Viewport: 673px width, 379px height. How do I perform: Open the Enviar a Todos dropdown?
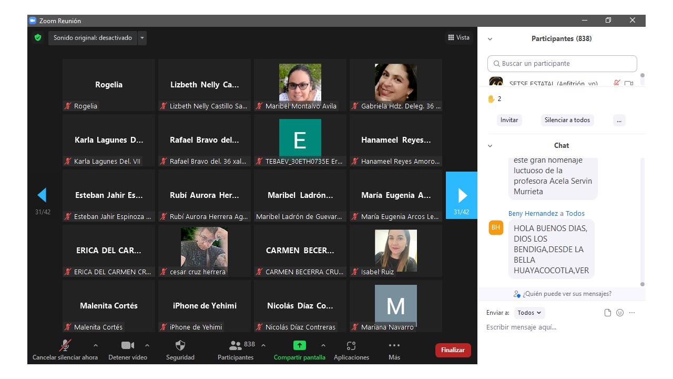[529, 313]
